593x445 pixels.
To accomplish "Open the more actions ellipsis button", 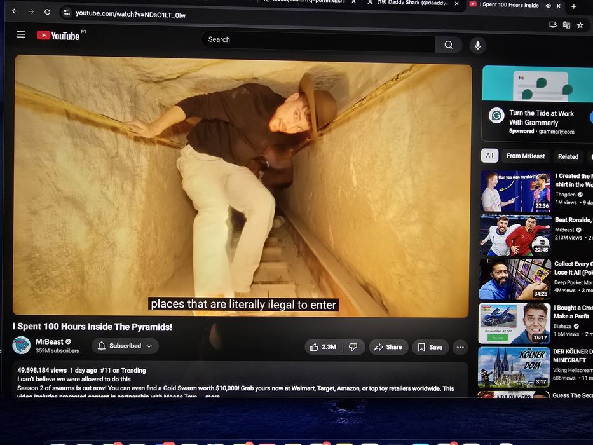I will coord(460,347).
